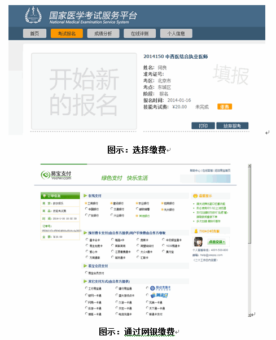Select 工行易宝通 radio option
Screen dimensions: 276x340
pos(86,288)
